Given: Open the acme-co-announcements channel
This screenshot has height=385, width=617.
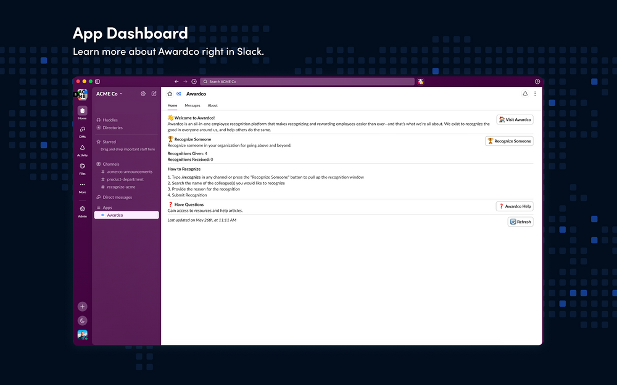Looking at the screenshot, I should click(x=126, y=172).
